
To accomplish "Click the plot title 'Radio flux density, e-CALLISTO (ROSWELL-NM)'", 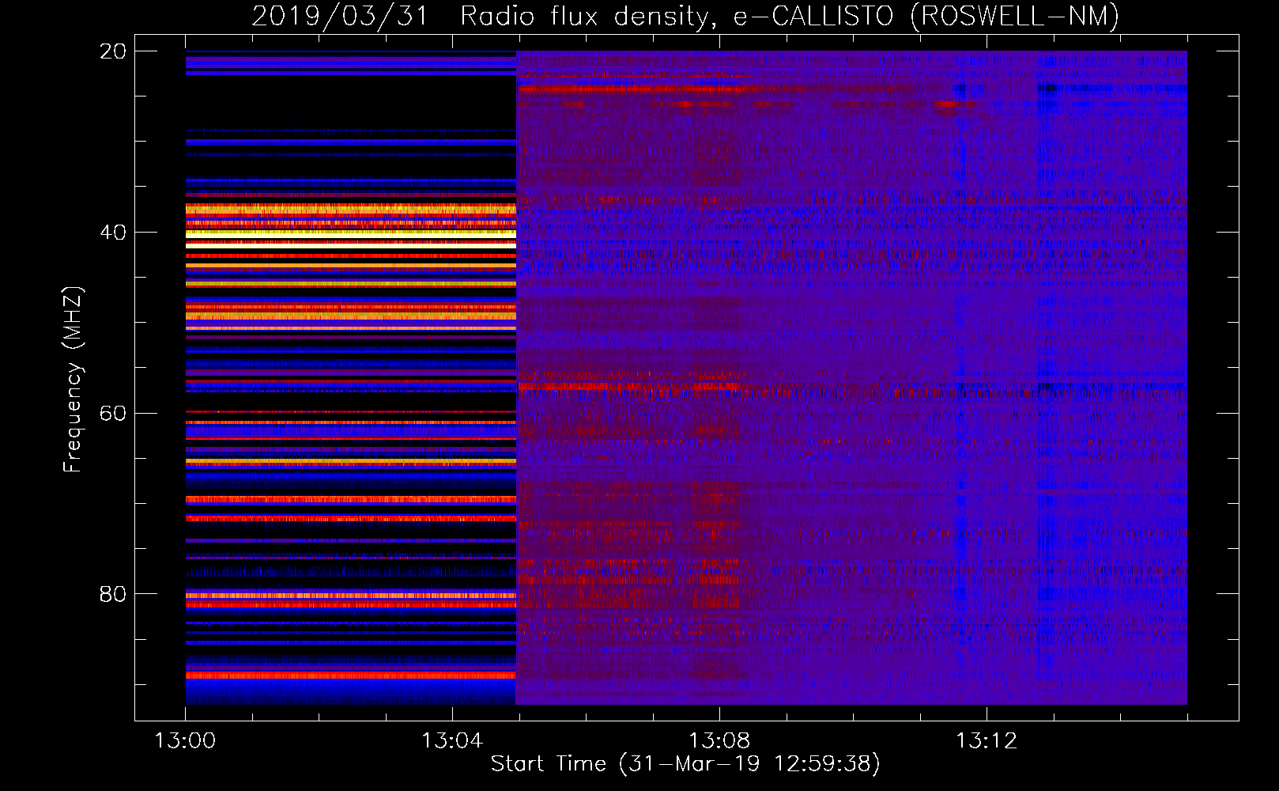I will [790, 16].
